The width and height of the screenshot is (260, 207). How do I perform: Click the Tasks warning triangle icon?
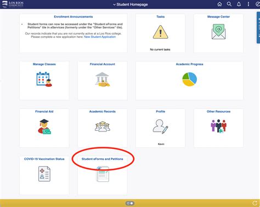pyautogui.click(x=160, y=32)
